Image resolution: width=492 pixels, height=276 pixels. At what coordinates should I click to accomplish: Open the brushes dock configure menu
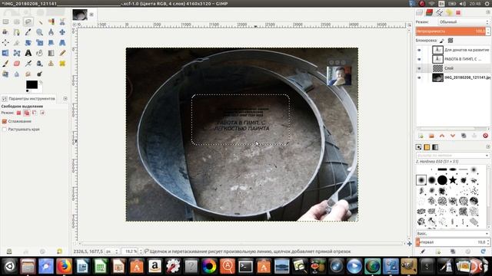(488, 147)
